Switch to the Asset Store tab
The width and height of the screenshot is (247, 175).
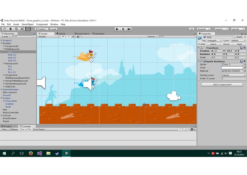(x=82, y=34)
